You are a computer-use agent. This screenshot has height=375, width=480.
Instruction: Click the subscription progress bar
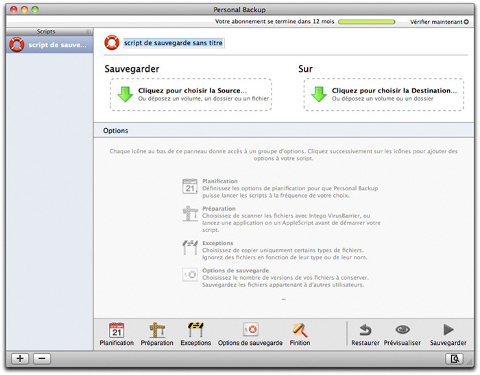pyautogui.click(x=366, y=22)
